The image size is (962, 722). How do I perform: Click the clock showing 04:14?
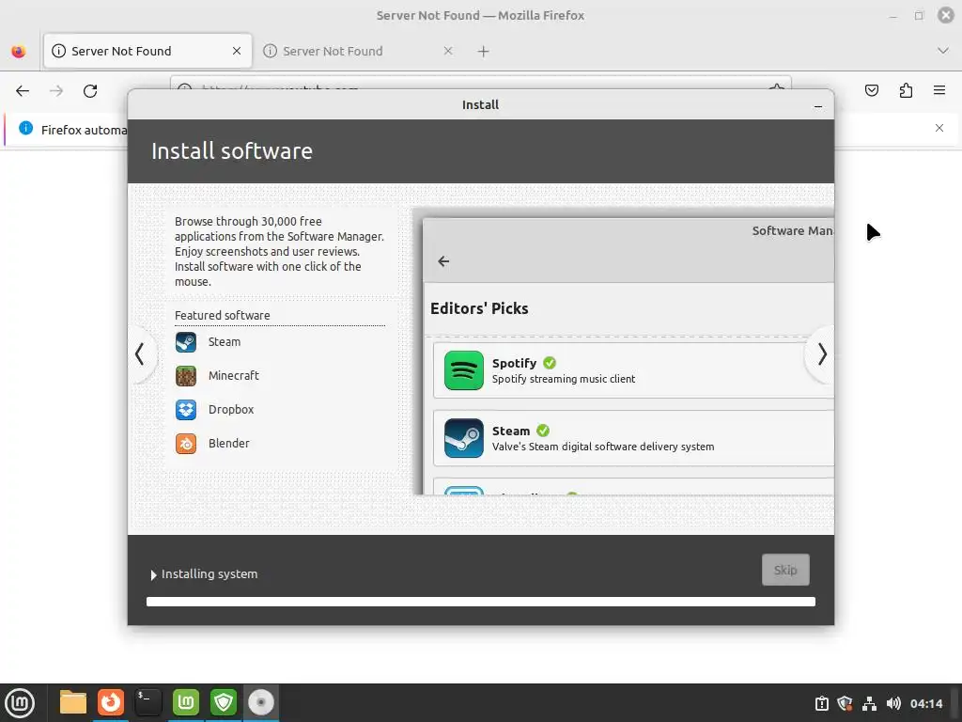[926, 703]
